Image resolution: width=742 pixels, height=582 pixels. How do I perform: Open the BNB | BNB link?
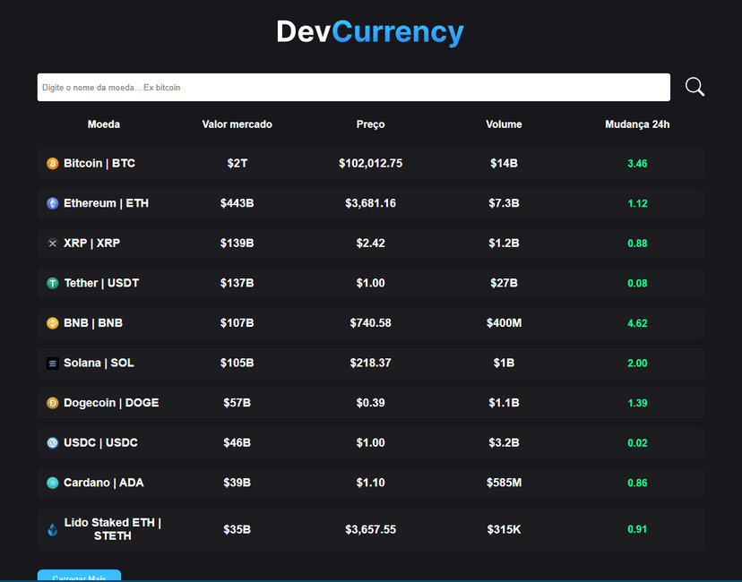coord(93,323)
